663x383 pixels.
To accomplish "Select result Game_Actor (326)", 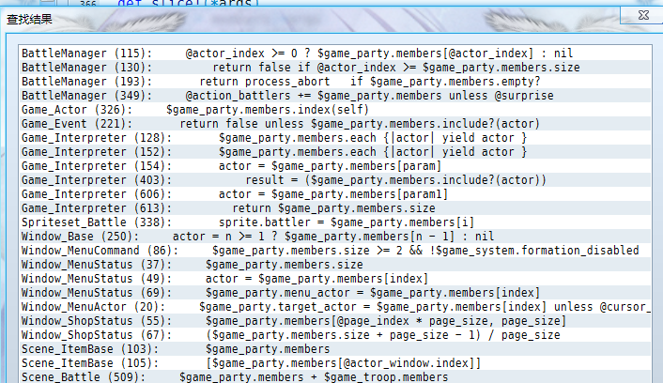I will 334,110.
